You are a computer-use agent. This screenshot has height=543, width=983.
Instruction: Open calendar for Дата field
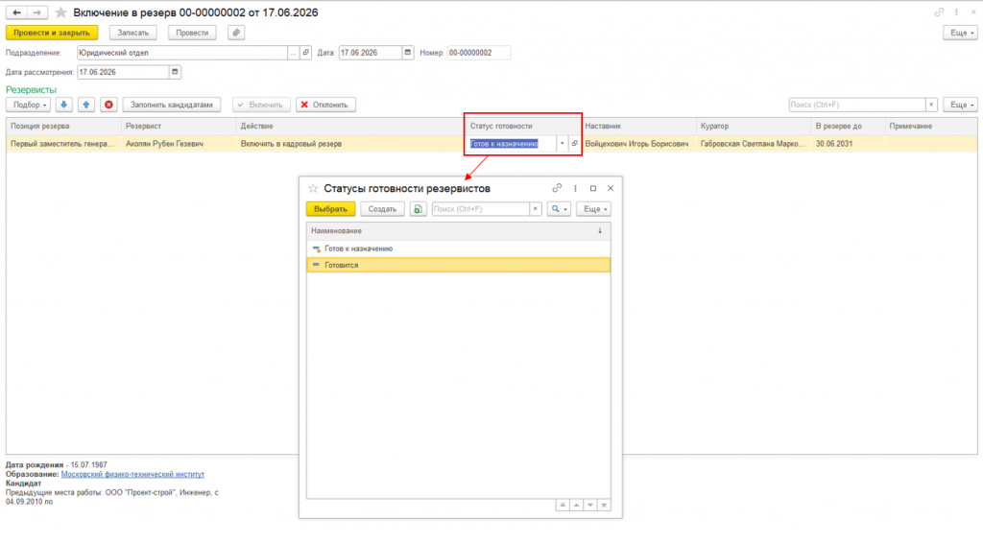click(x=407, y=53)
